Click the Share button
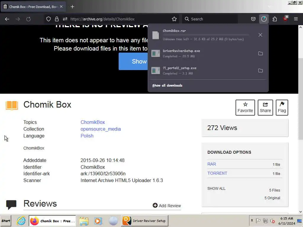The width and height of the screenshot is (303, 227). click(265, 108)
